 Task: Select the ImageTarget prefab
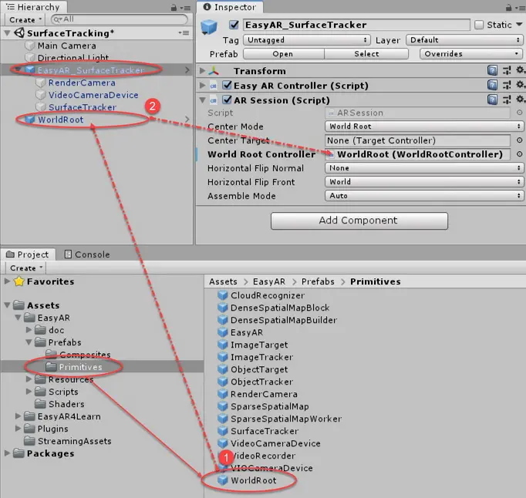pyautogui.click(x=253, y=345)
